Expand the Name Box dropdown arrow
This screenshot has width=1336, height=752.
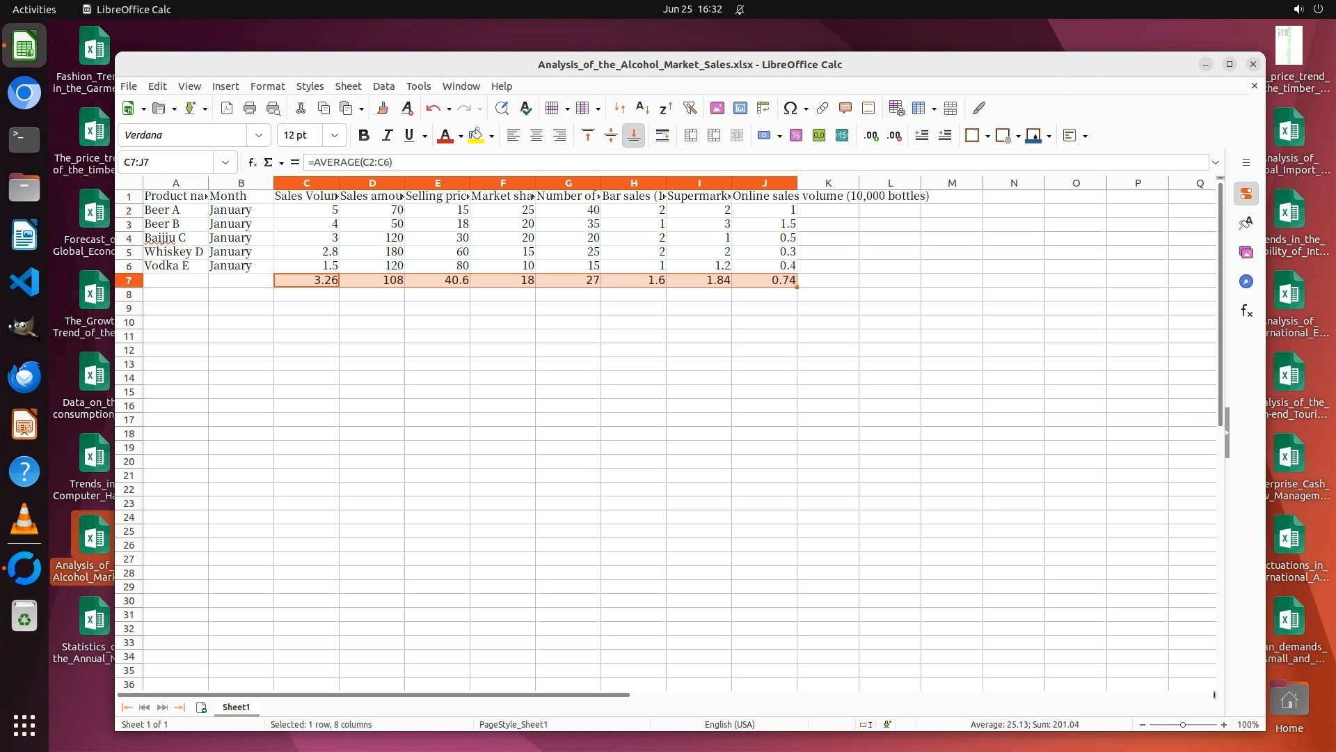(225, 162)
